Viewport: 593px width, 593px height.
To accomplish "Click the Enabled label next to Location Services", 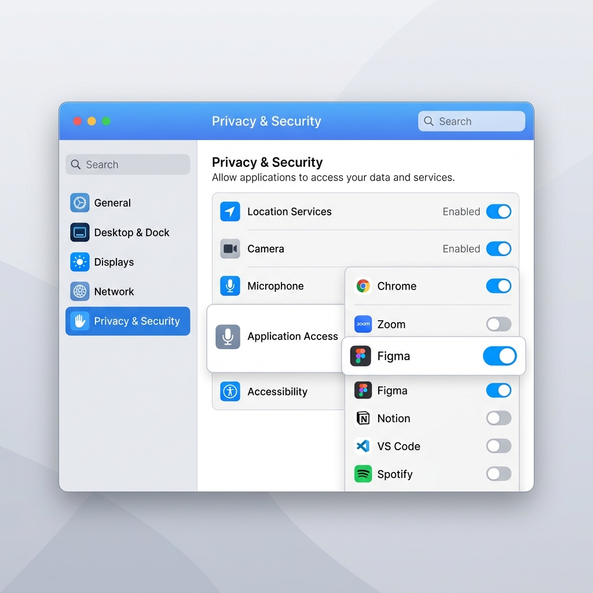I will [462, 211].
